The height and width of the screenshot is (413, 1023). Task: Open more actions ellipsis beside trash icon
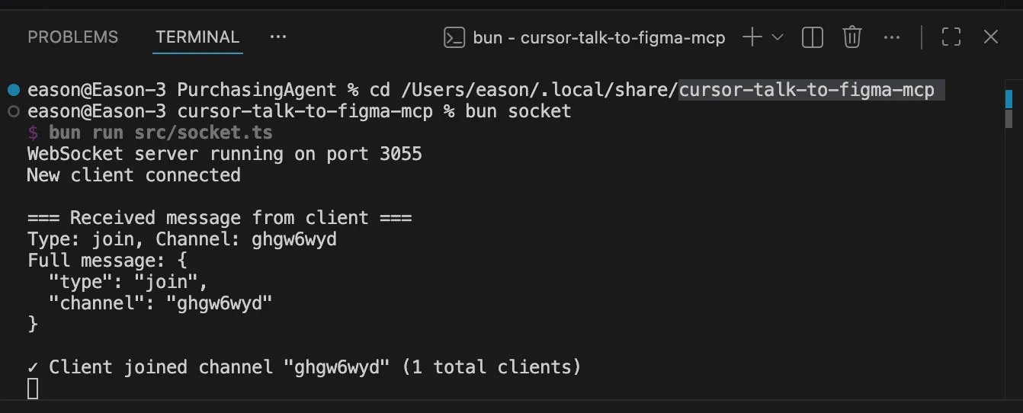(x=891, y=37)
